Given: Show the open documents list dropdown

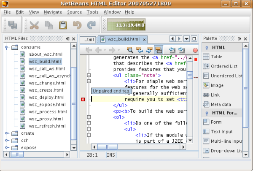Looking at the screenshot, I should point(187,39).
